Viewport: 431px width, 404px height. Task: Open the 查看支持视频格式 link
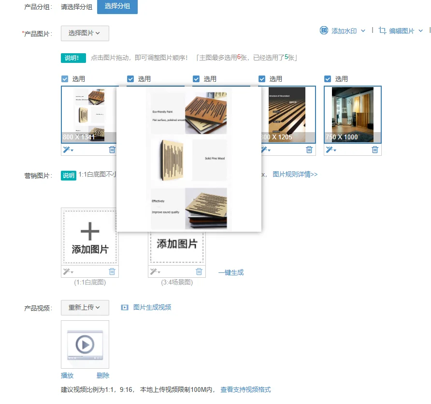(x=245, y=389)
